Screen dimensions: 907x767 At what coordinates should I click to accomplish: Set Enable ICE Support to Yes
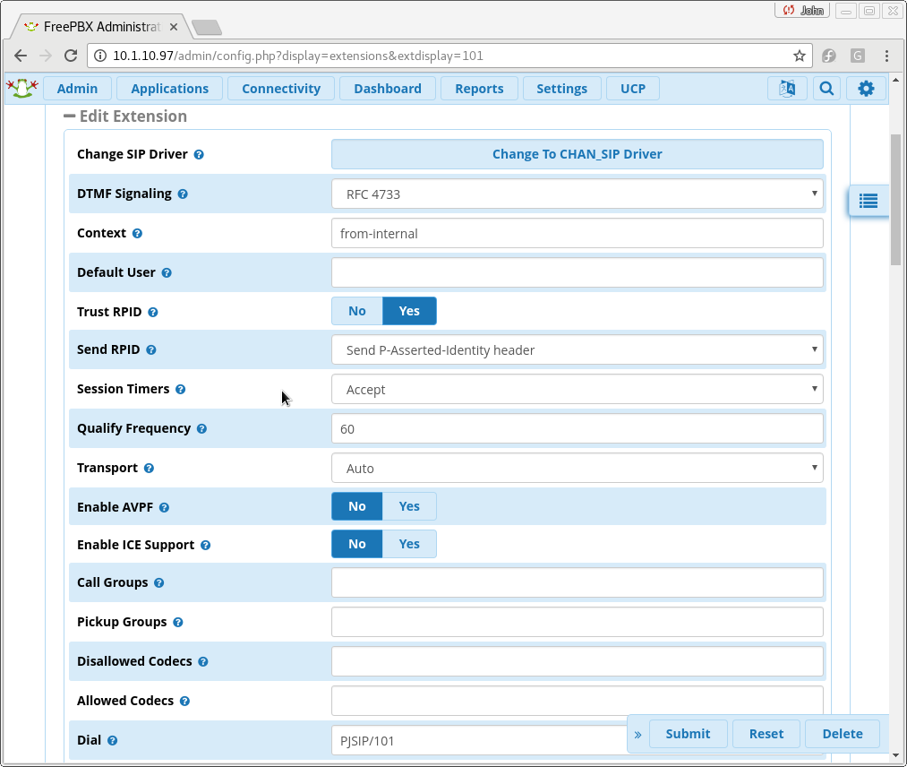pyautogui.click(x=409, y=544)
